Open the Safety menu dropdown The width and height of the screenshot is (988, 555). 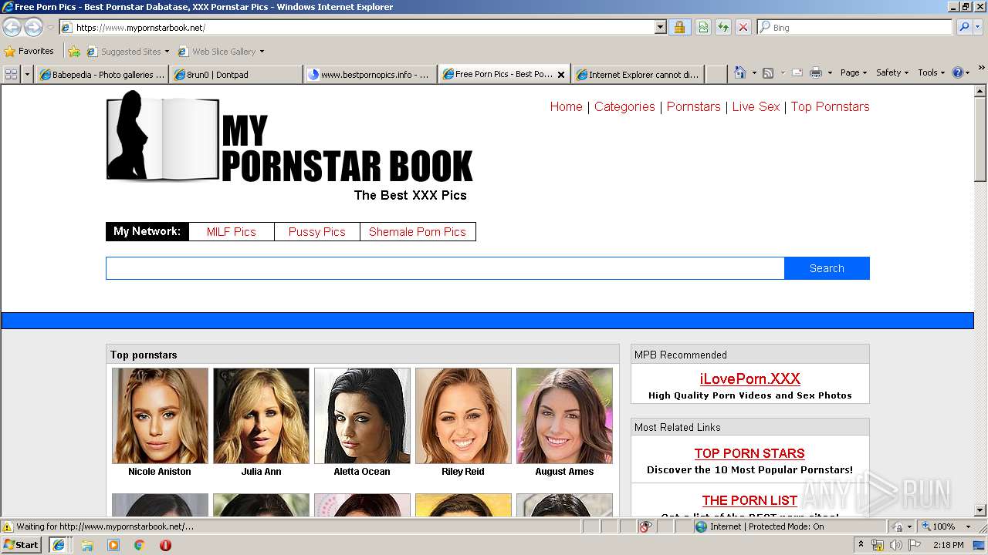click(x=892, y=72)
